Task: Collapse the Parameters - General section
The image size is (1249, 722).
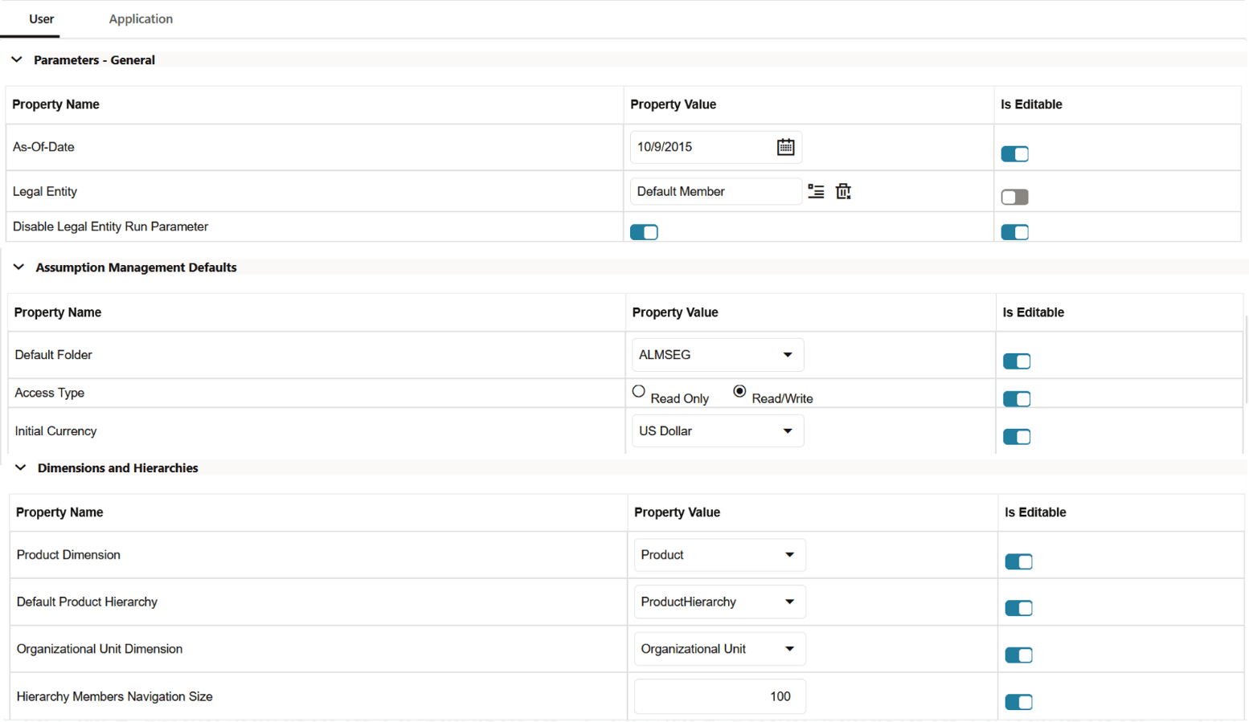Action: click(x=17, y=59)
